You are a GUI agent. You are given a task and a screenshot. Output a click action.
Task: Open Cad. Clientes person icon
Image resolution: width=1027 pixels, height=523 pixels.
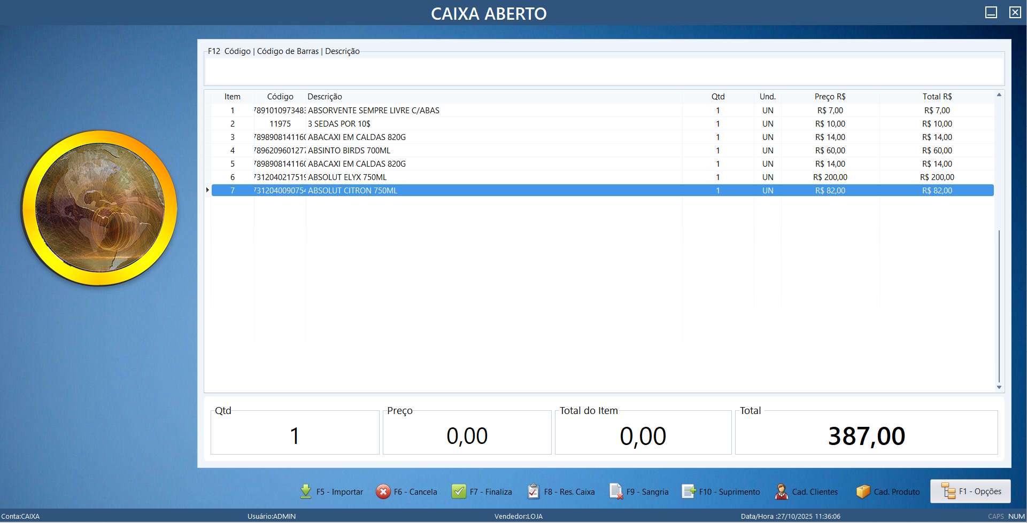click(781, 491)
